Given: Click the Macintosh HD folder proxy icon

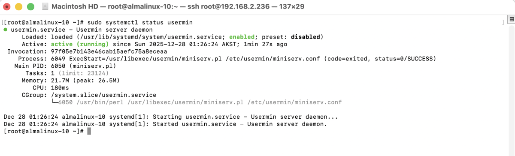Looking at the screenshot, I should [x=45, y=7].
